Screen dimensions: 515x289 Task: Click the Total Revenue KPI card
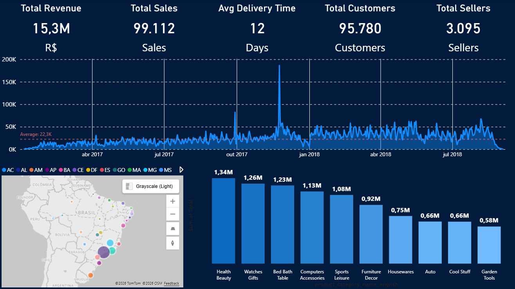point(50,27)
